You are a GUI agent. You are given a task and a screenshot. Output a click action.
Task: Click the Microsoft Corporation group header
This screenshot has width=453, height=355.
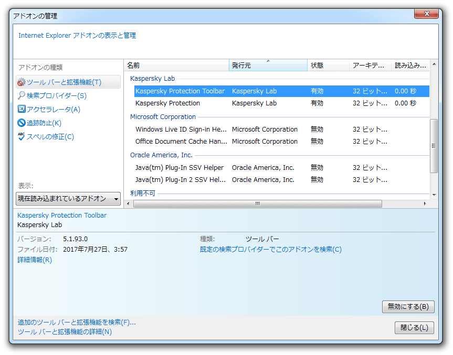[x=163, y=117]
